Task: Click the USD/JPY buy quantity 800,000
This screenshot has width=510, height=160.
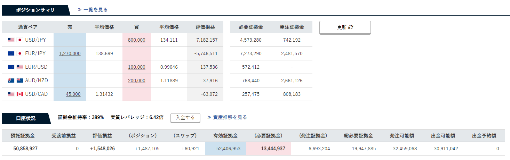Action: click(x=137, y=40)
